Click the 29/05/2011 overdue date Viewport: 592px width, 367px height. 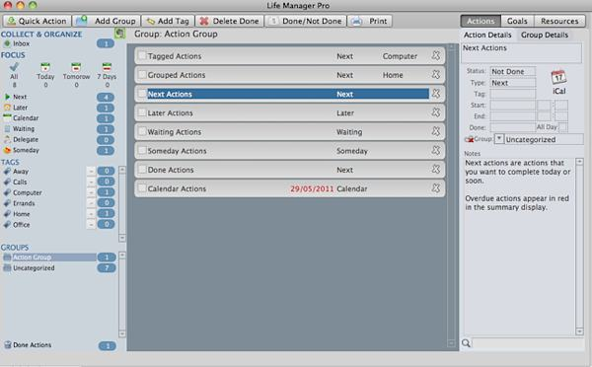pos(312,188)
